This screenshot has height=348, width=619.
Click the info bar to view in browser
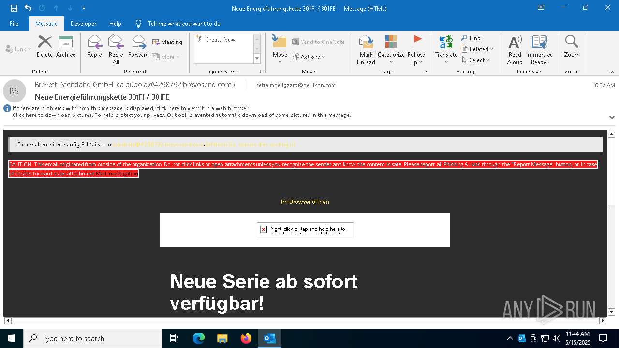(131, 108)
